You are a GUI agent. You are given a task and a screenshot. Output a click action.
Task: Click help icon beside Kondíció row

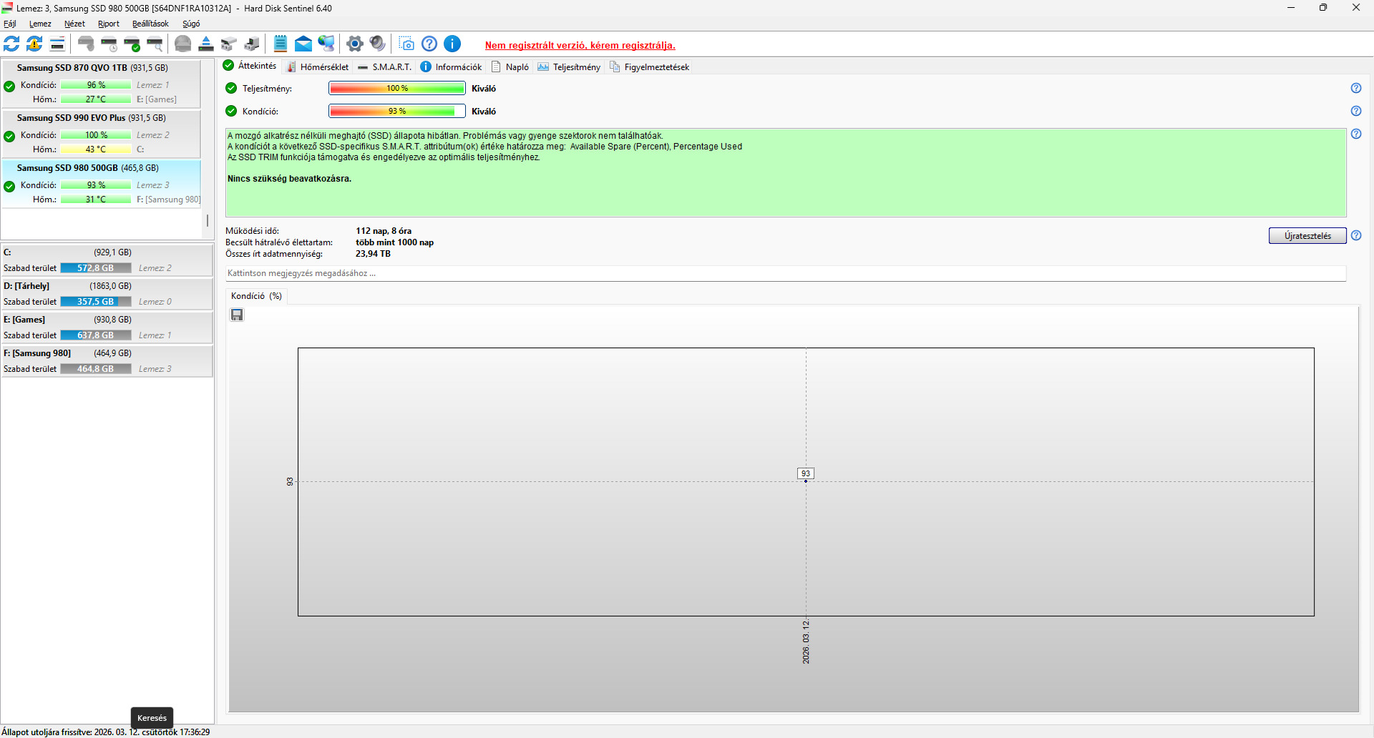point(1356,111)
